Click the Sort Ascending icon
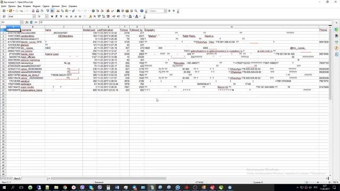Screen dimensions: 340x191 [98, 11]
